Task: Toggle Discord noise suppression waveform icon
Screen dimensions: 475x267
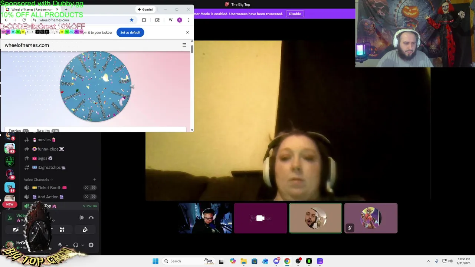Action: coord(81,218)
